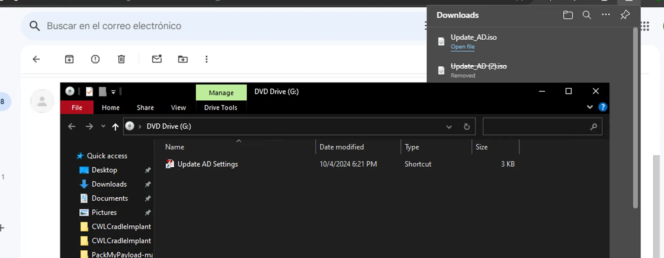The width and height of the screenshot is (664, 258).
Task: Open recent locations dropdown arrow
Action: 103,126
